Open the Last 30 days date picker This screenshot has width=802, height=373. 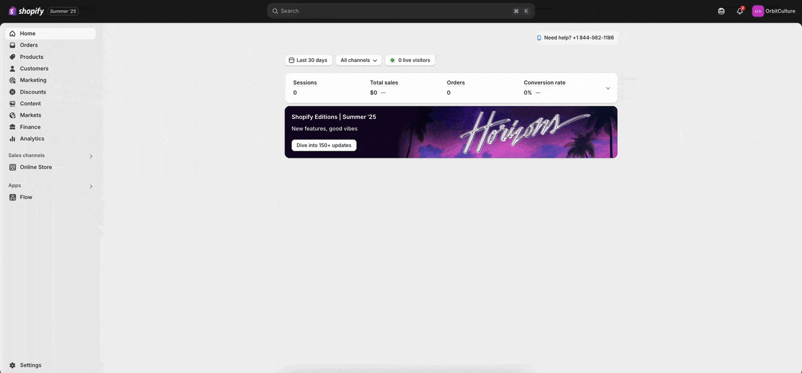(x=308, y=60)
